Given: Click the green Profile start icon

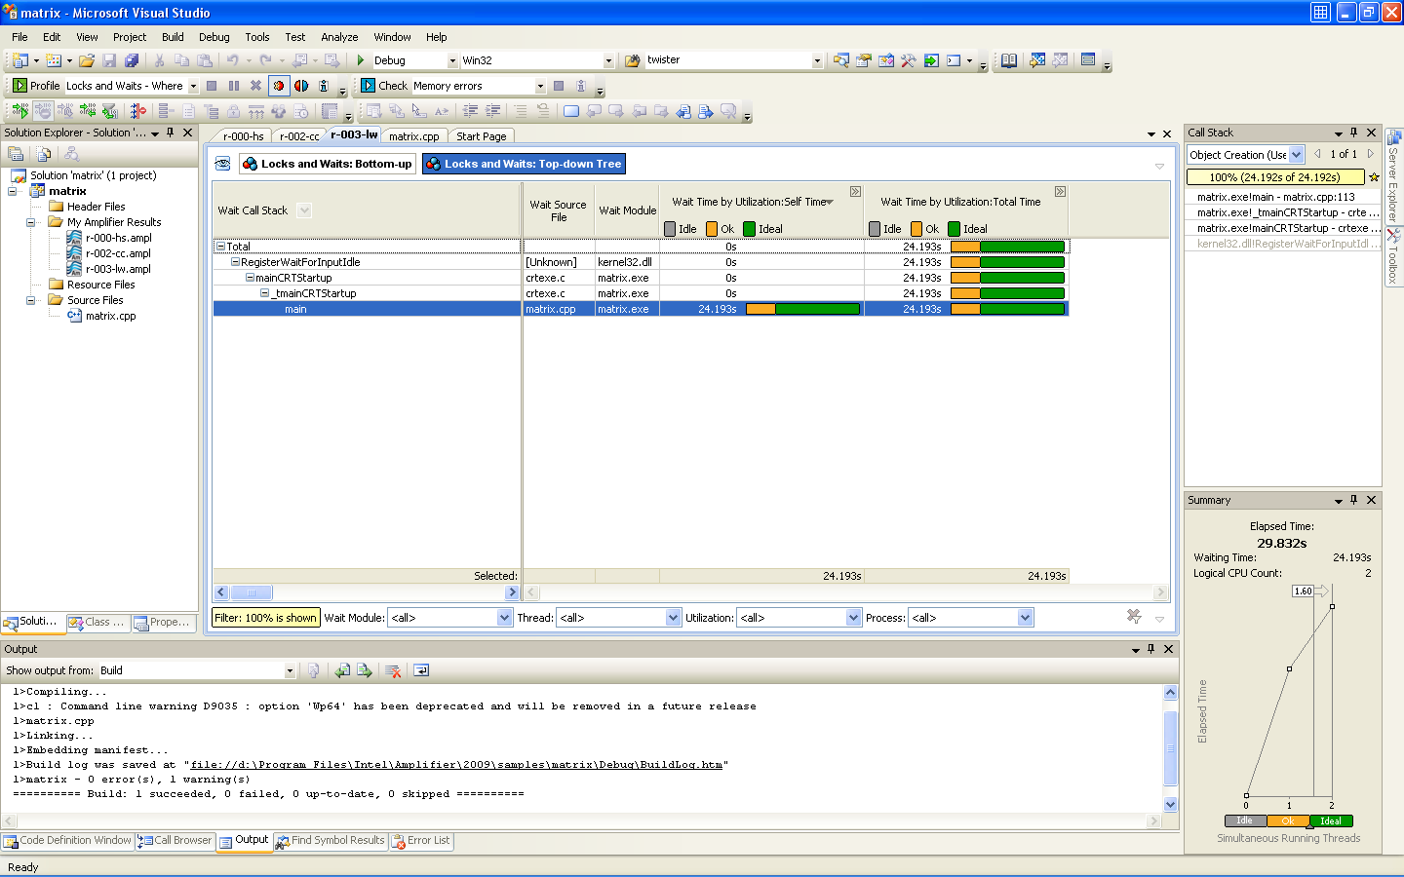Looking at the screenshot, I should coord(19,86).
